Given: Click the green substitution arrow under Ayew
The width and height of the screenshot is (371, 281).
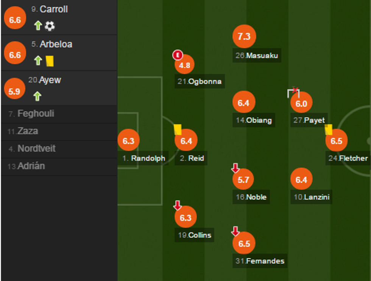Looking at the screenshot, I should (37, 96).
